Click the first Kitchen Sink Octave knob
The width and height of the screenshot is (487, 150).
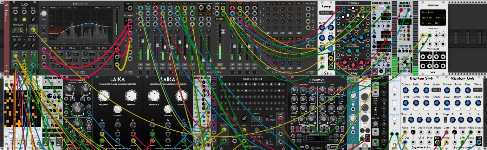pyautogui.click(x=405, y=90)
